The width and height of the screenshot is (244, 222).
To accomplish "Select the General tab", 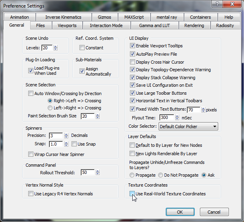I will click(x=17, y=25).
